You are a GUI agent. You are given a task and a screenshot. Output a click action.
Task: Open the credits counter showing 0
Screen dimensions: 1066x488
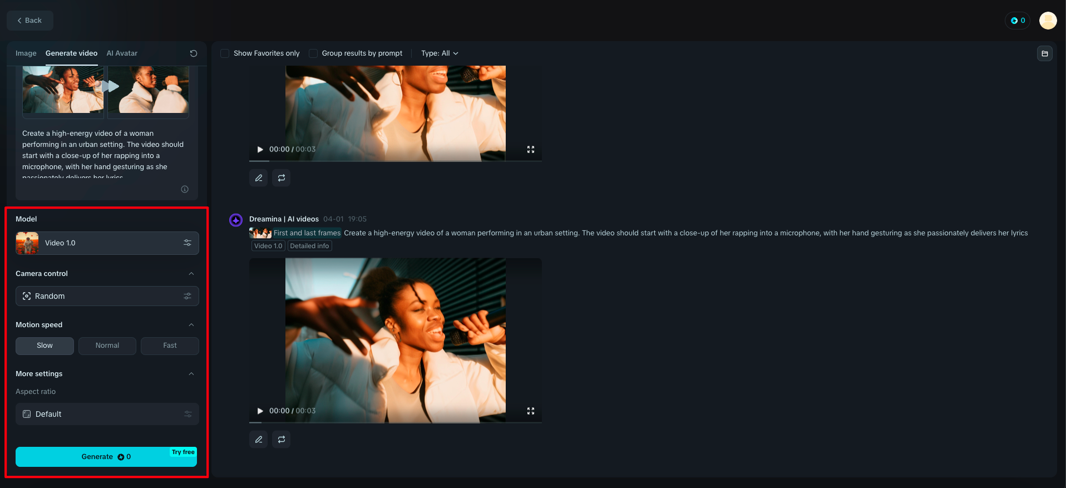[x=1018, y=21]
